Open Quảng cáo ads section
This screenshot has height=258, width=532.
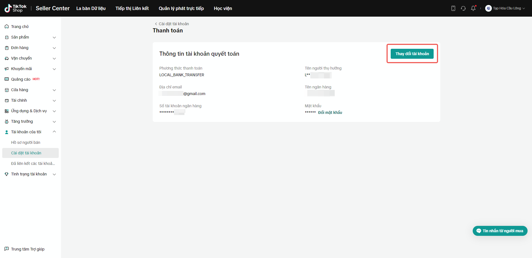click(x=21, y=79)
